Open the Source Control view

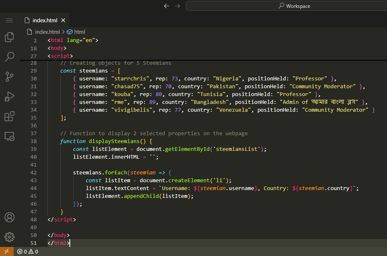tap(9, 77)
